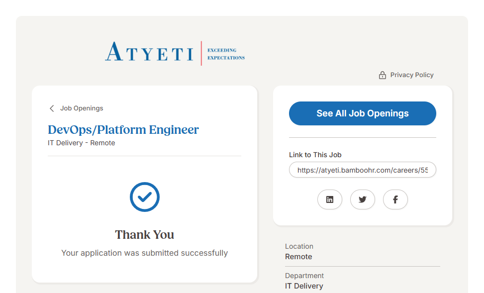This screenshot has height=293, width=484.
Task: Share the job on Twitter
Action: pos(363,199)
